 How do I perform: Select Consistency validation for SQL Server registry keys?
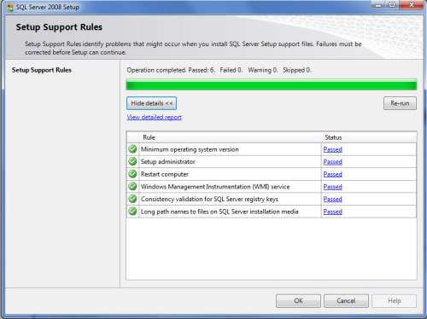209,200
